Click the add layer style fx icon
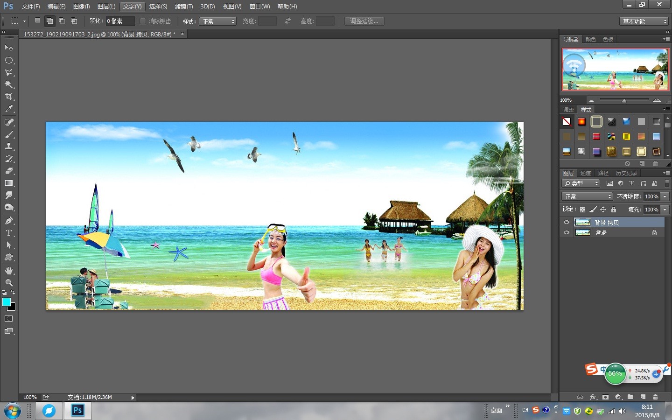This screenshot has width=672, height=420. click(593, 397)
